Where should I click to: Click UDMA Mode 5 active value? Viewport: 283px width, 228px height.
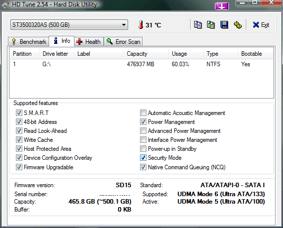coord(221,202)
